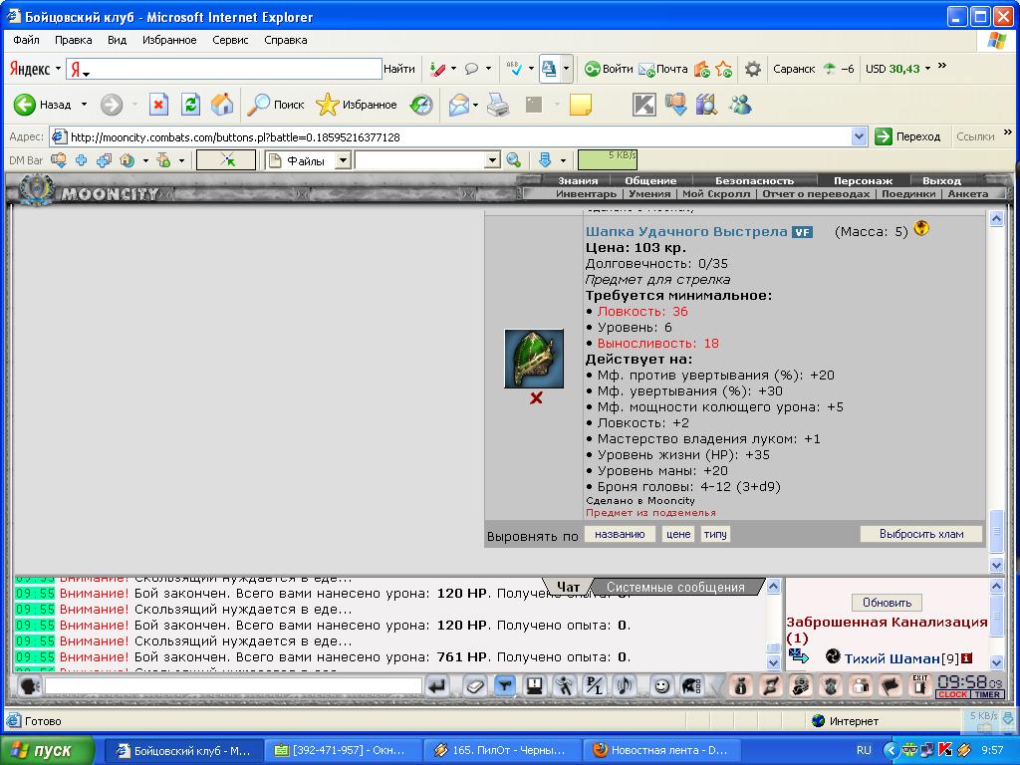The image size is (1020, 765).
Task: Click the info icon after Тихий Шаман[9]
Action: coord(966,658)
